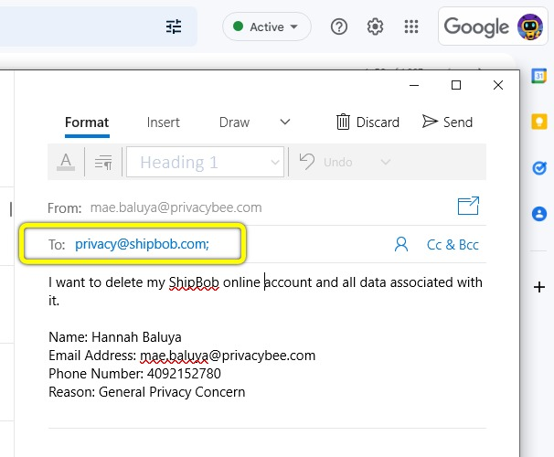The width and height of the screenshot is (554, 457).
Task: Click the Name: Hannah Baluya line
Action: point(115,337)
